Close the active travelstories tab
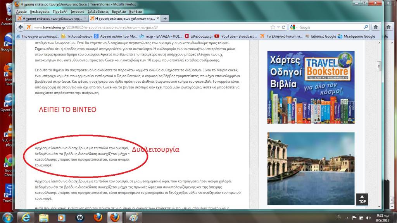Image resolution: width=397 pixels, height=223 pixels. coord(158,18)
